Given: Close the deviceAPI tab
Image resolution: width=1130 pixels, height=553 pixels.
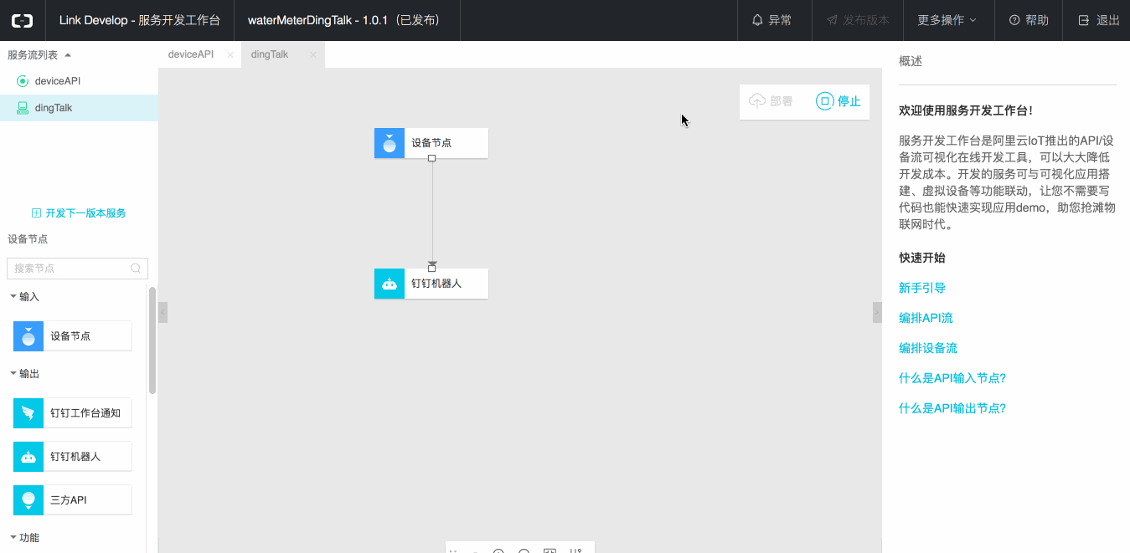Looking at the screenshot, I should pyautogui.click(x=230, y=54).
